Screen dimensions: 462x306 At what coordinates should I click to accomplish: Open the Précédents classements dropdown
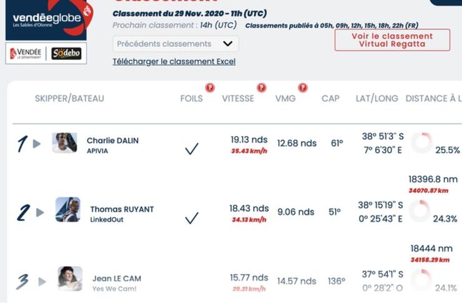[x=175, y=44]
